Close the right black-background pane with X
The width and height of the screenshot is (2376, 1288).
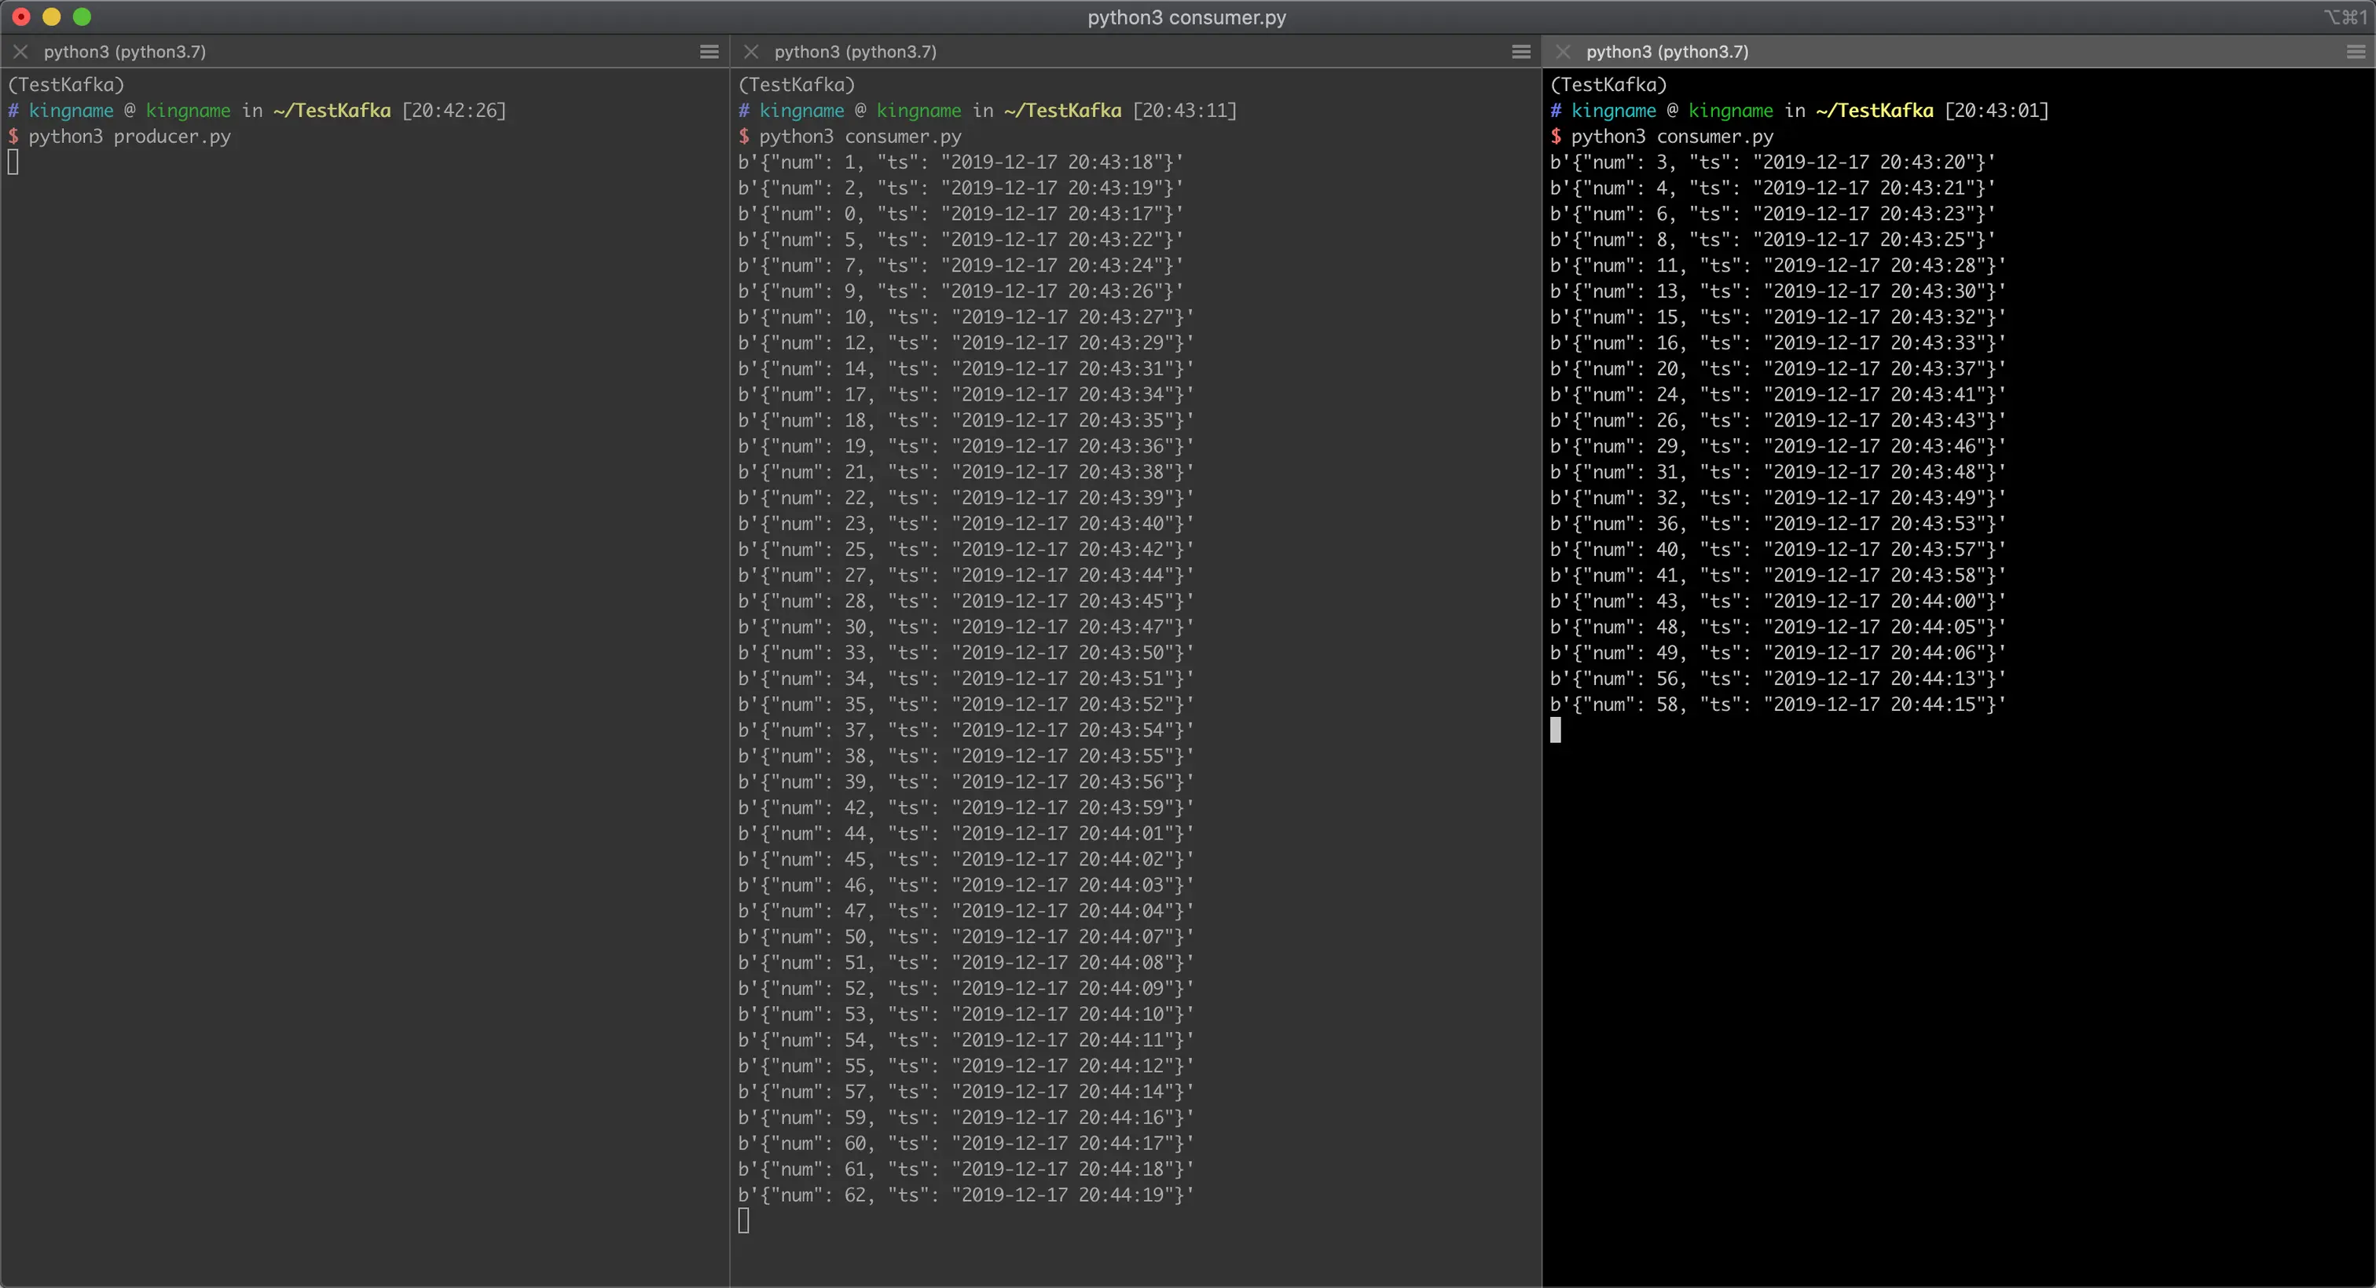[x=1563, y=52]
